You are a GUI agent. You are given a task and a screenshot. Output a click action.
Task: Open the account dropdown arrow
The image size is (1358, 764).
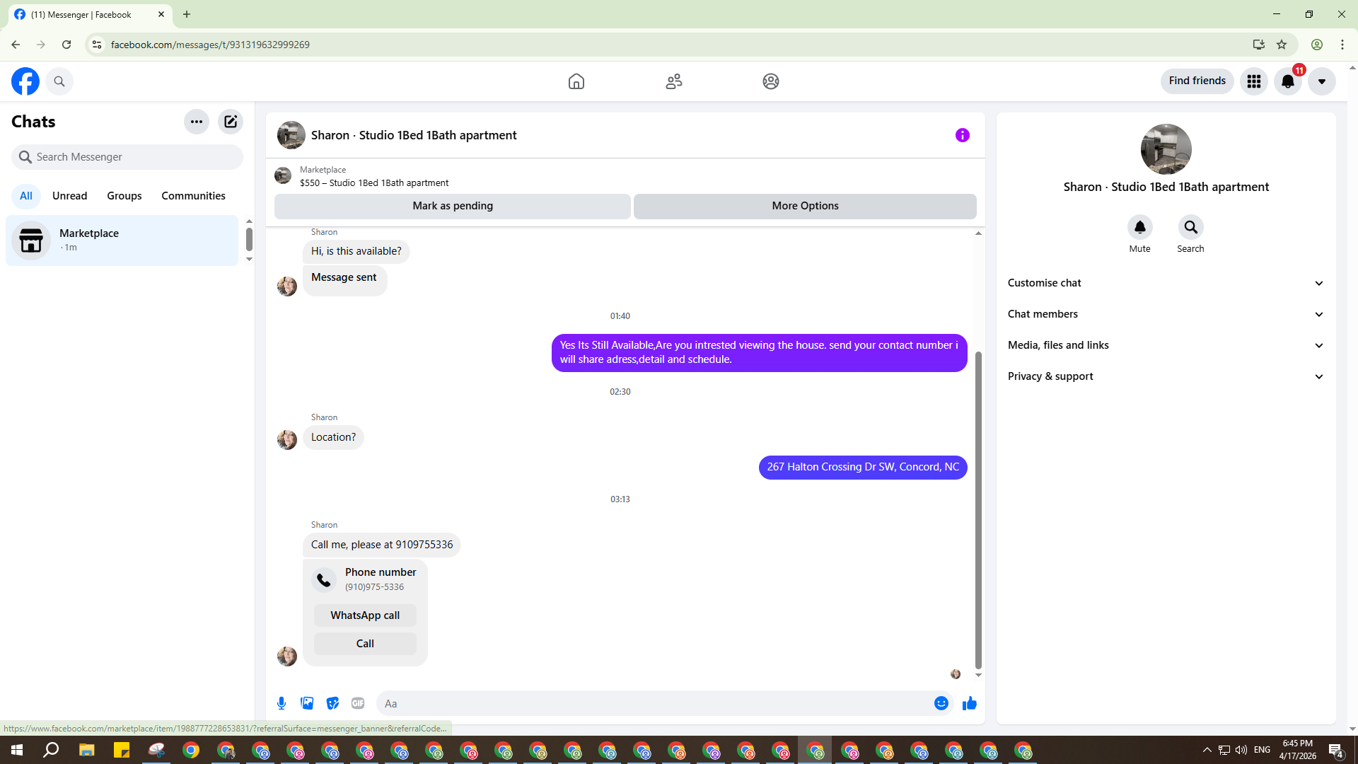pos(1321,81)
